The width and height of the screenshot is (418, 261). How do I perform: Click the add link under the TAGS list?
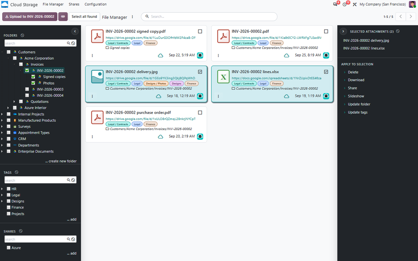tap(71, 219)
